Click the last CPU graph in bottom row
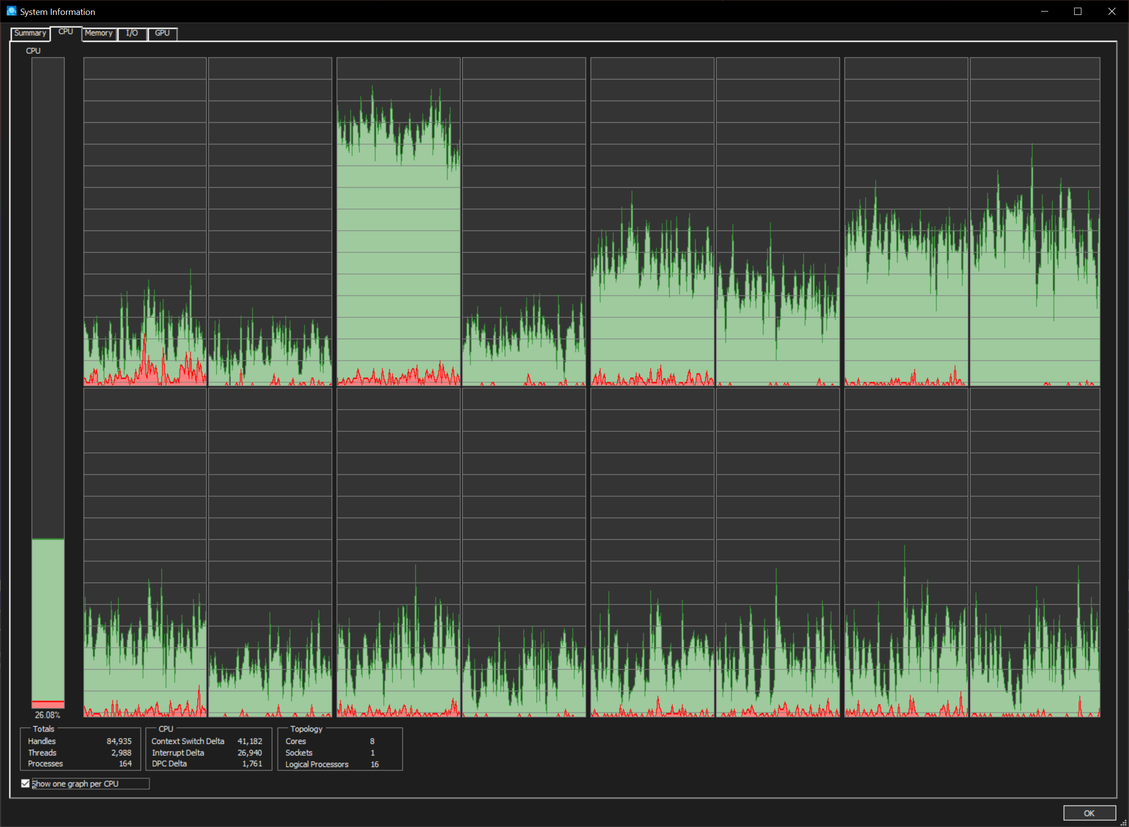The width and height of the screenshot is (1129, 827). click(1034, 552)
